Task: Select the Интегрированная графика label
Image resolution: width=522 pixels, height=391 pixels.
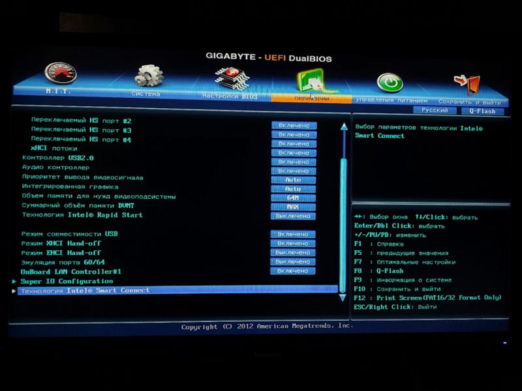Action: tap(70, 186)
